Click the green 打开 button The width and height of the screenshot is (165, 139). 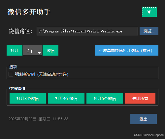15,51
